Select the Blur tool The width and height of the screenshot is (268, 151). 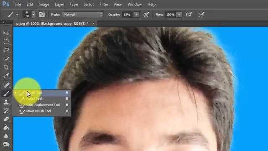6,136
